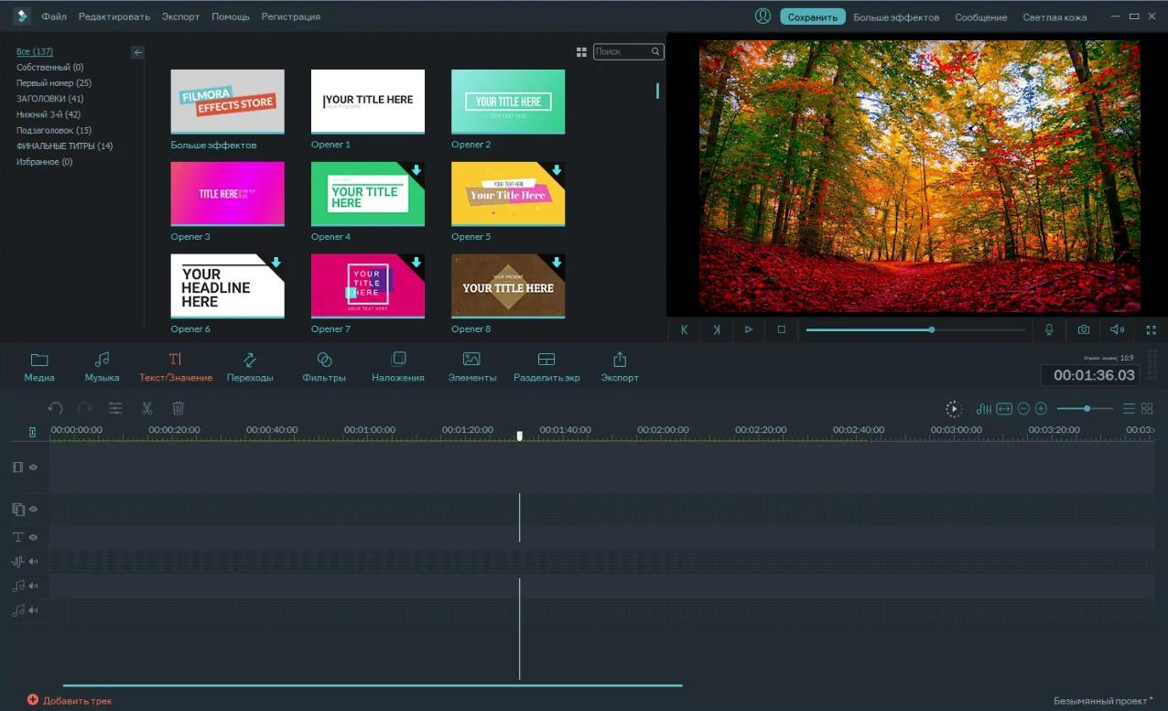The width and height of the screenshot is (1168, 711).
Task: Click Добавить трек to add track
Action: pos(70,700)
